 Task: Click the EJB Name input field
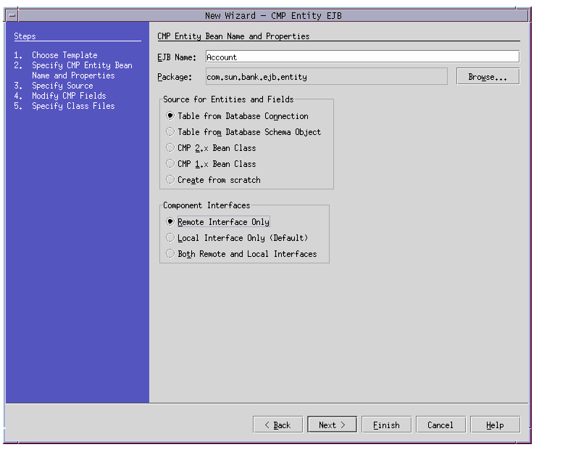[362, 57]
